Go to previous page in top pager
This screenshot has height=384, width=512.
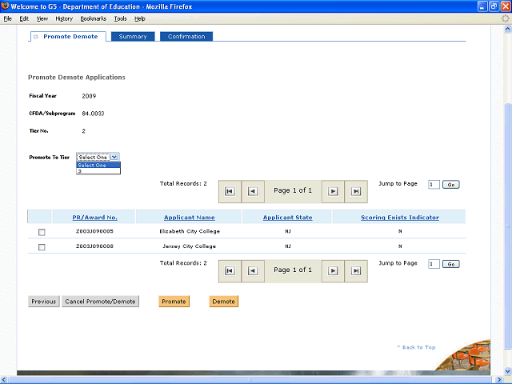[x=253, y=191]
